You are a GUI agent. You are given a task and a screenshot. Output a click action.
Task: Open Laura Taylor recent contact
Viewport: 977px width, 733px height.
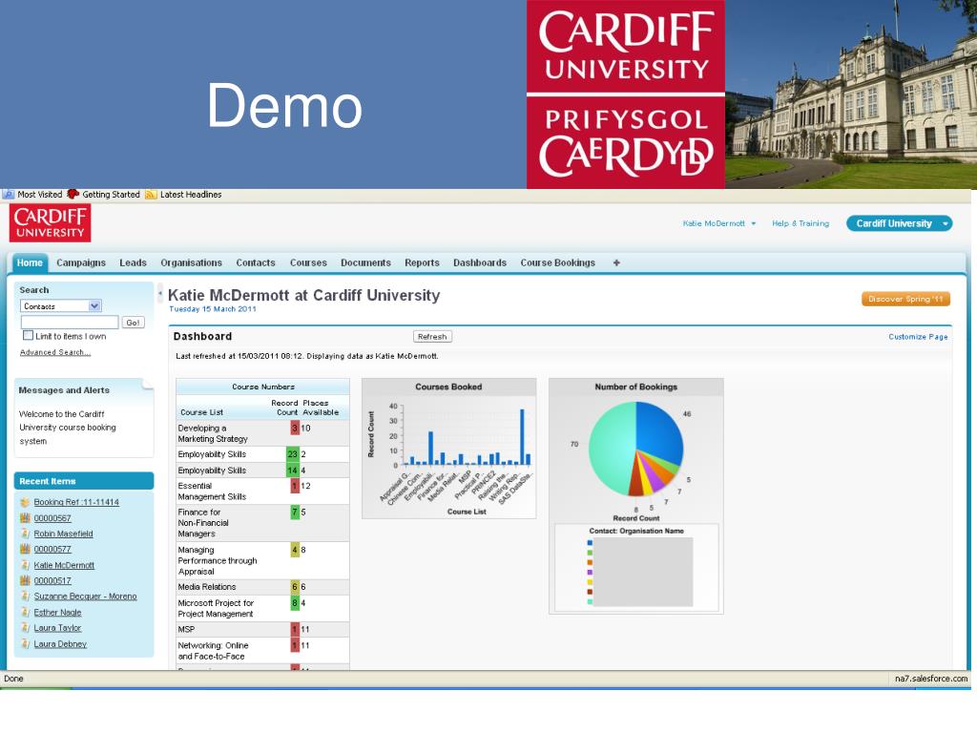pyautogui.click(x=57, y=628)
